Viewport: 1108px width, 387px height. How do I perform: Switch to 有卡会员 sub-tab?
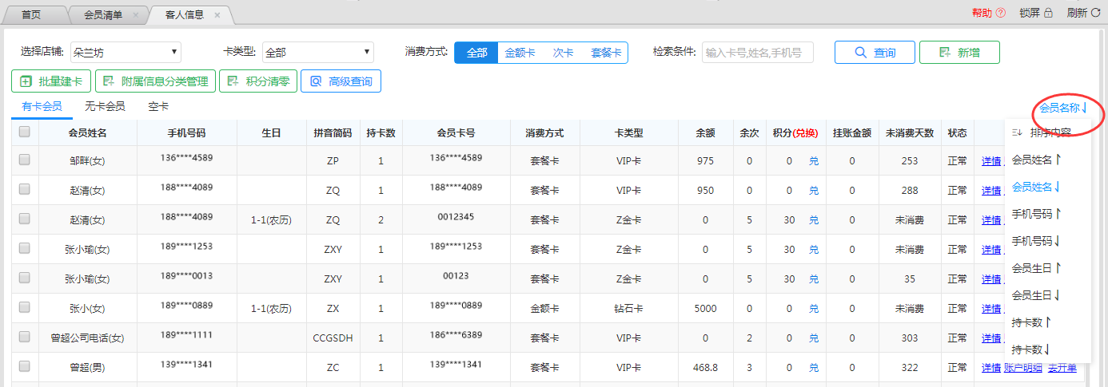(x=42, y=106)
